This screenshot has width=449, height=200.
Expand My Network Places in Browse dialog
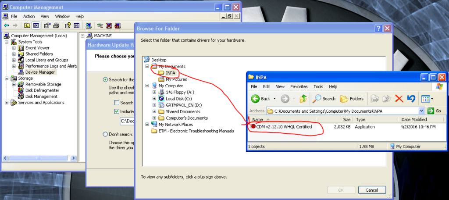[147, 125]
